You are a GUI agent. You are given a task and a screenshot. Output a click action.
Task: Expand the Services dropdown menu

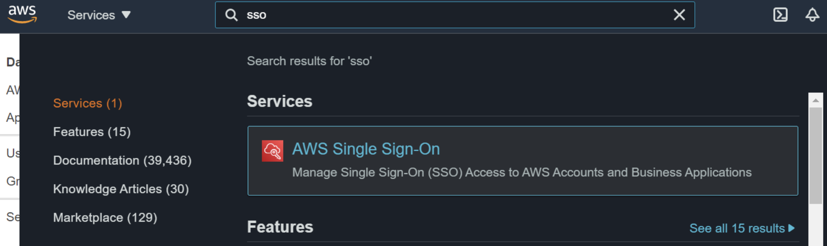point(91,15)
